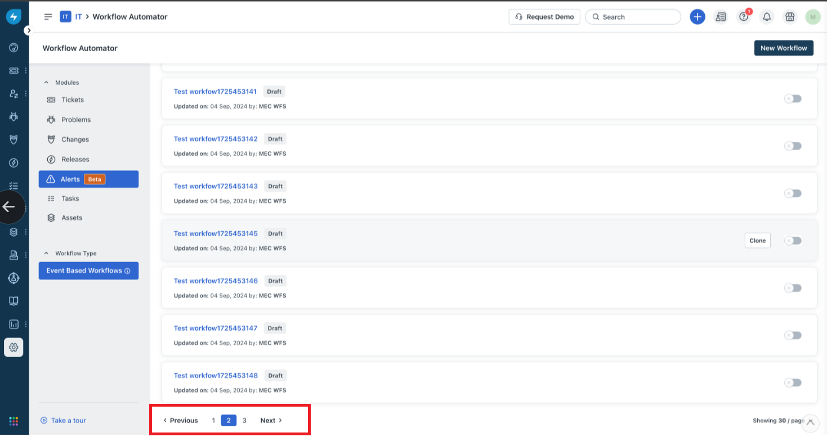Select current page 2 in pagination
The image size is (827, 437).
[x=229, y=421]
